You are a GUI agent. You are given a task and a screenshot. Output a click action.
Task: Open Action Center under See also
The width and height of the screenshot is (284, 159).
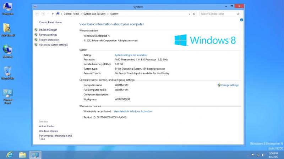click(x=47, y=126)
